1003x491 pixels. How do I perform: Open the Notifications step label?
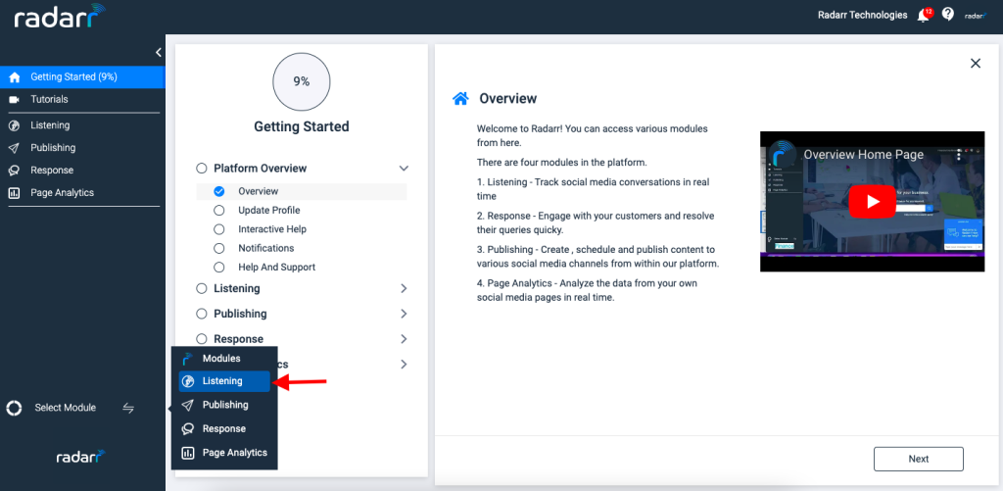point(266,248)
